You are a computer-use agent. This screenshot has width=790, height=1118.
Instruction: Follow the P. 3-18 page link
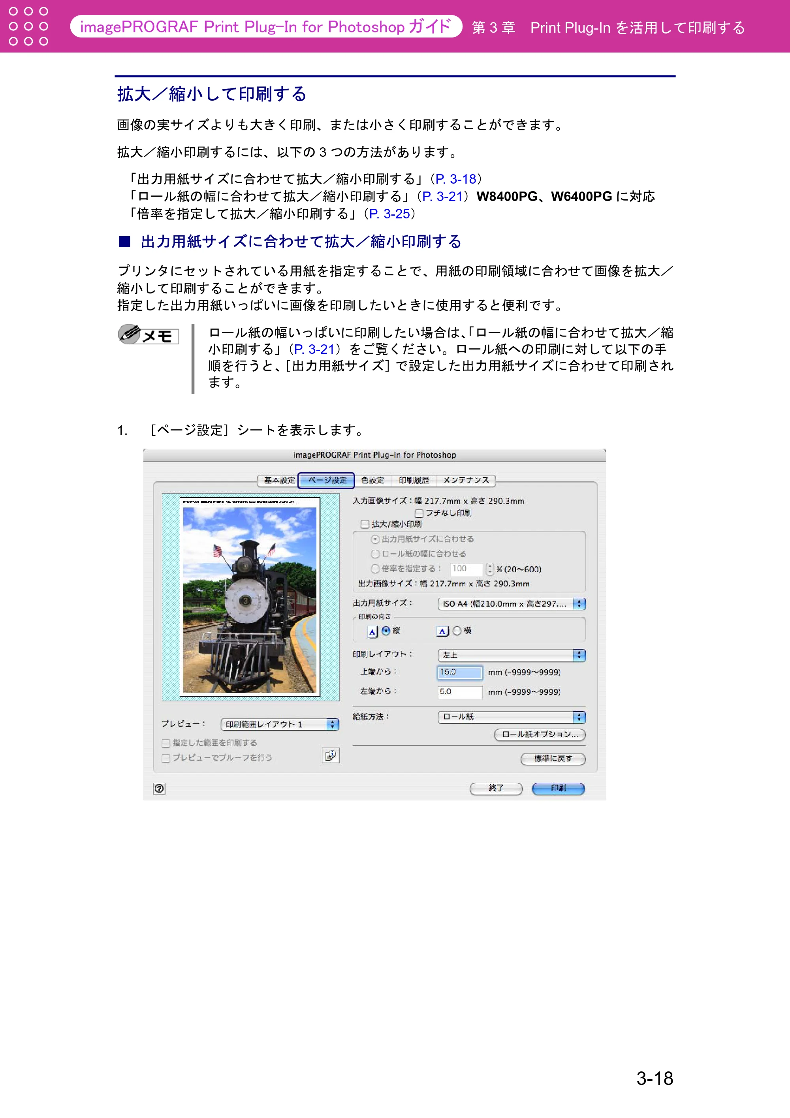tap(455, 179)
